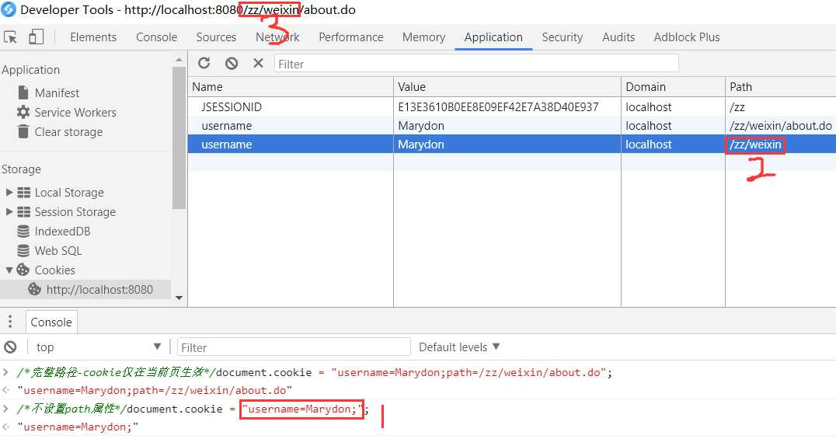This screenshot has width=836, height=439.
Task: Open Clear storage in sidebar
Action: coord(68,132)
